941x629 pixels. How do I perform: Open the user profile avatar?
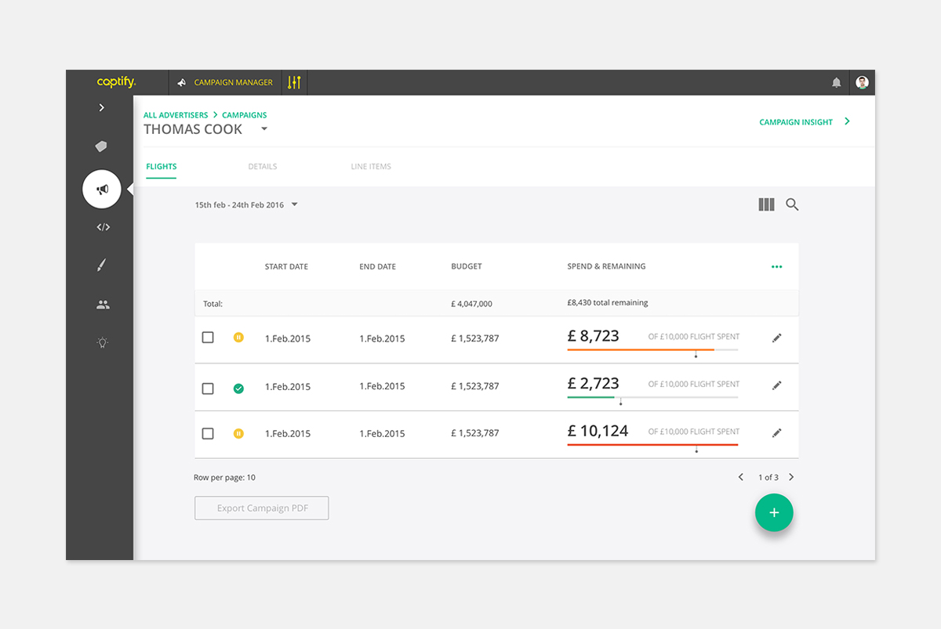click(862, 82)
